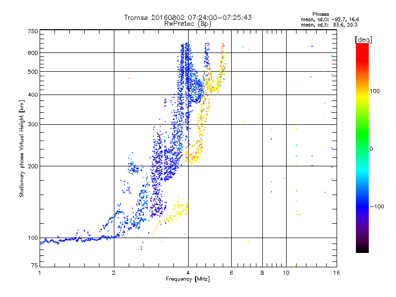The width and height of the screenshot is (396, 297).
Task: Click the 'RwPretec (8p)' subtitle
Action: click(x=188, y=24)
